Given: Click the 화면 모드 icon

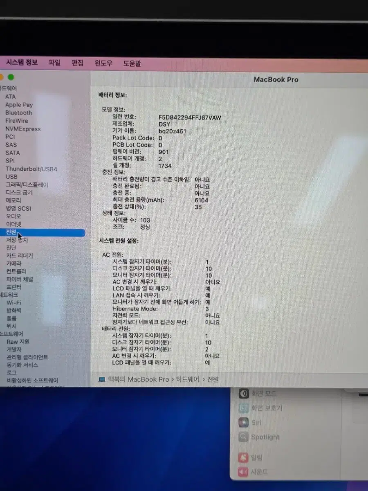Looking at the screenshot, I should click(x=244, y=394).
